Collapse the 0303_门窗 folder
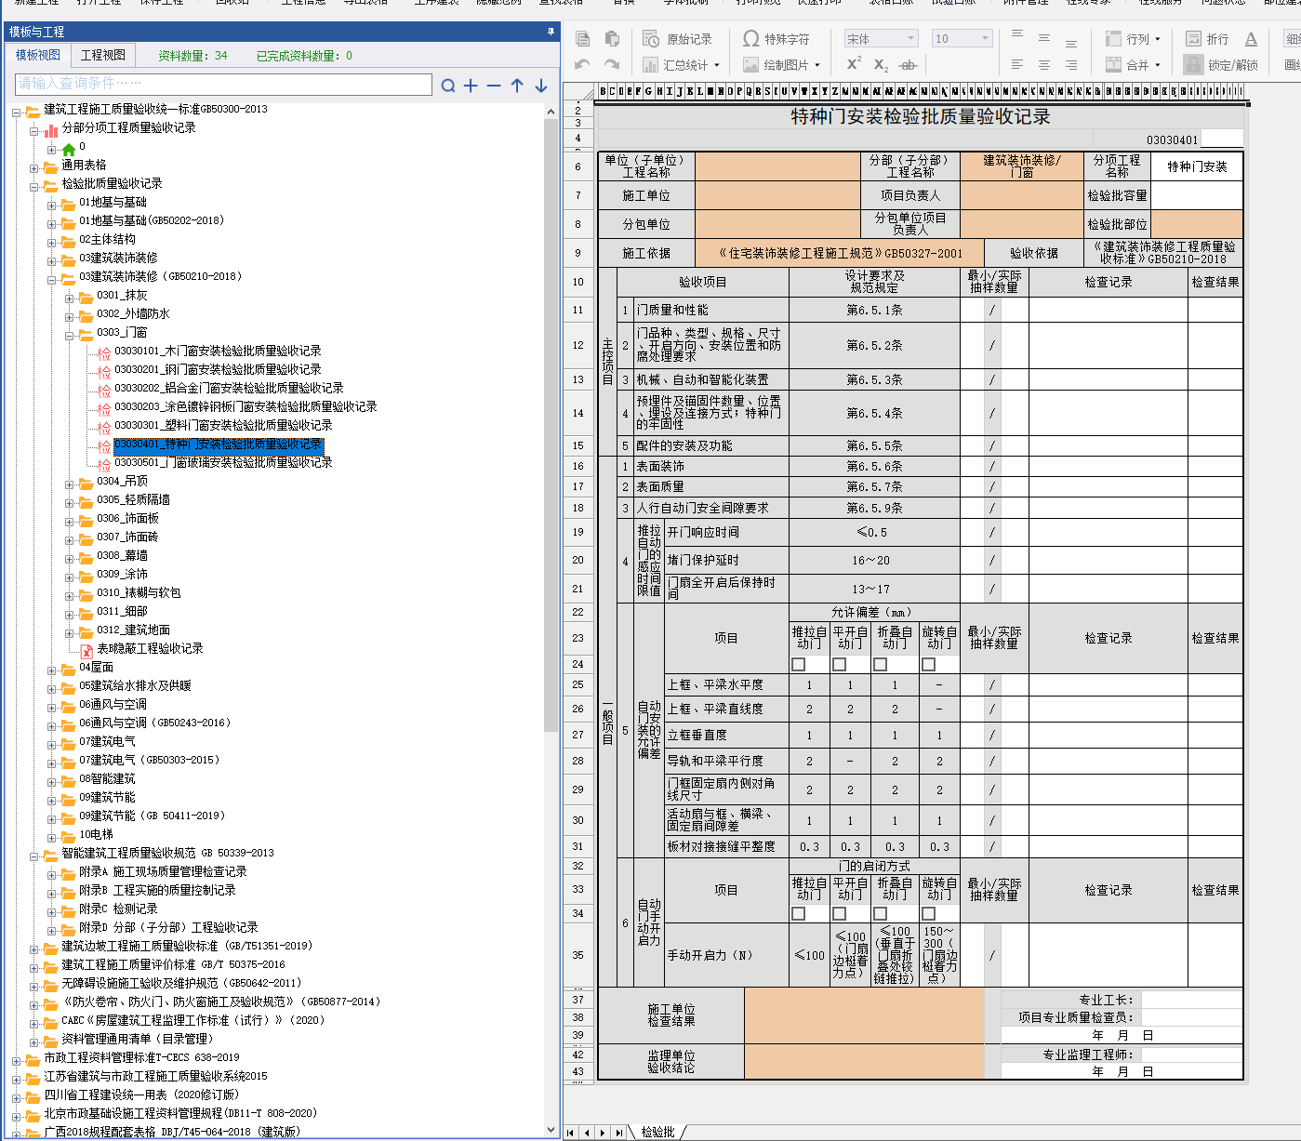1301x1141 pixels. click(x=70, y=336)
